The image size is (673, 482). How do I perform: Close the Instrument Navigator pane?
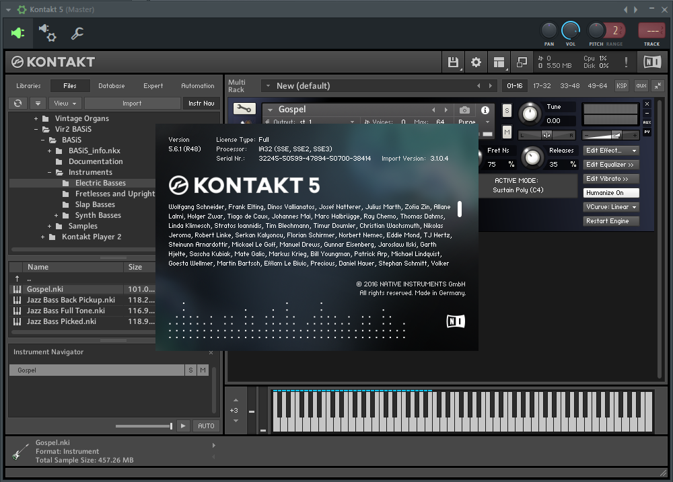[x=211, y=352]
